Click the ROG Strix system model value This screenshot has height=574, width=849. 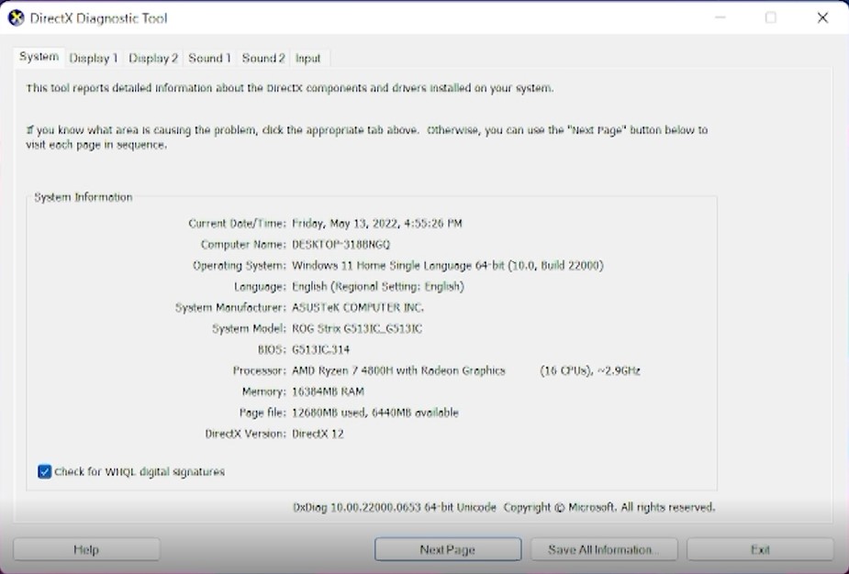pos(357,329)
